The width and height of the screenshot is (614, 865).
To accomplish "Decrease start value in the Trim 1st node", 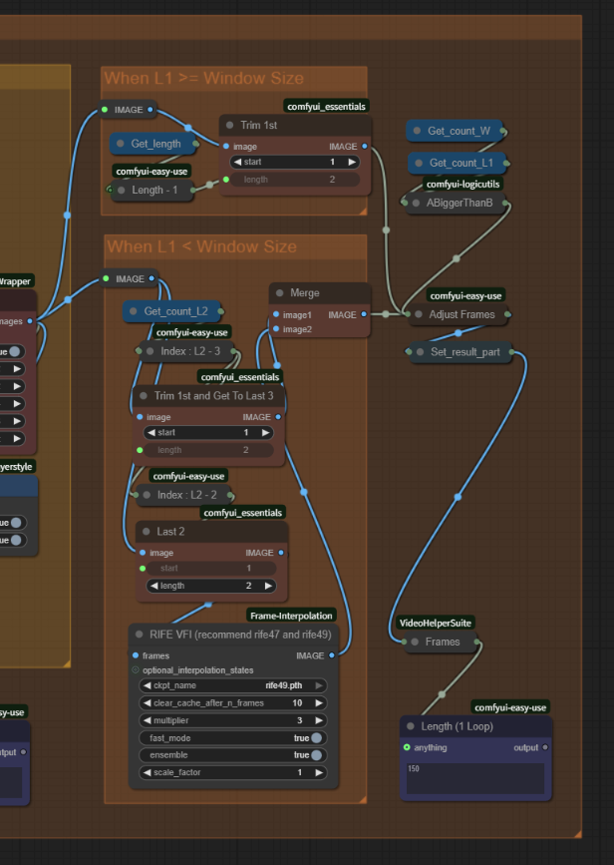I will pos(237,162).
